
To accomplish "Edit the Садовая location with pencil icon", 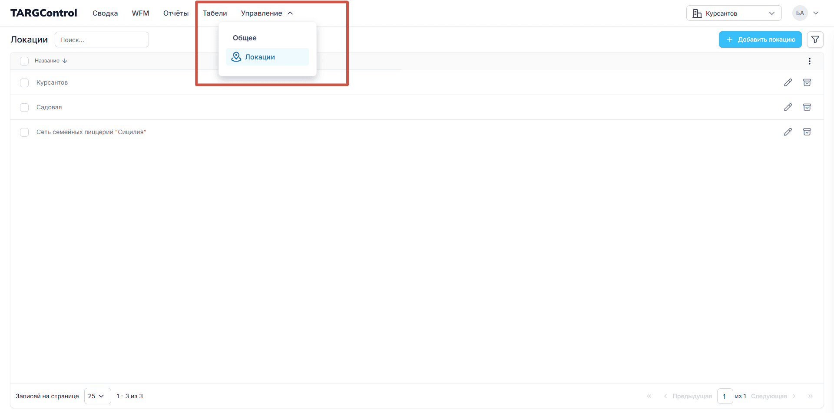I will (788, 107).
